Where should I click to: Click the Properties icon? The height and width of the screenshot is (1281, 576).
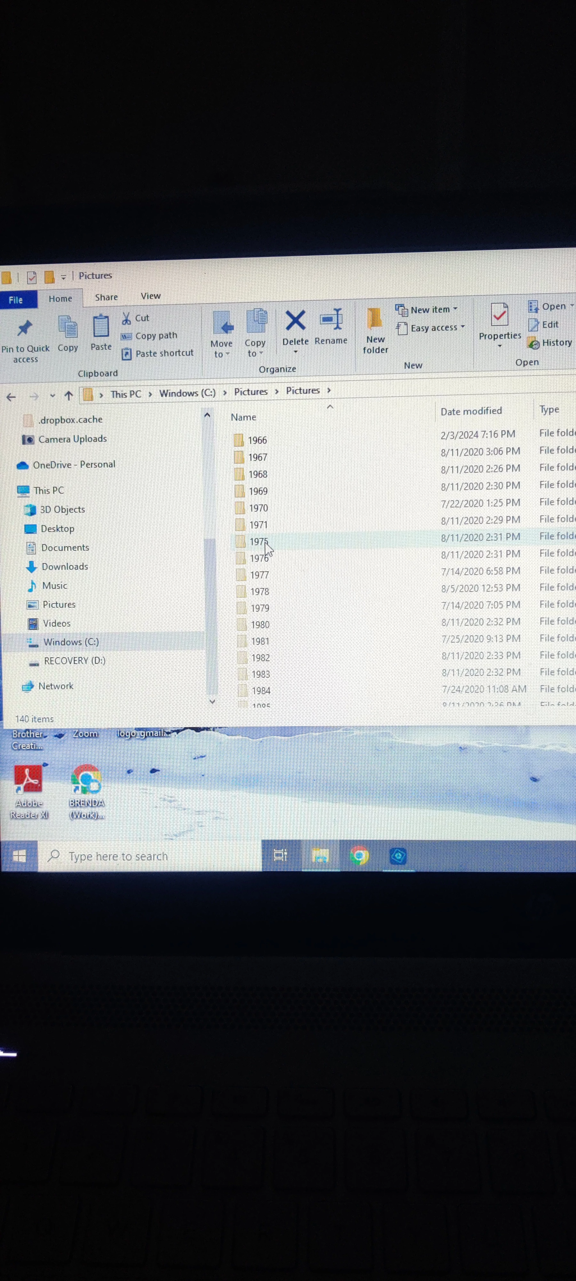pyautogui.click(x=500, y=315)
